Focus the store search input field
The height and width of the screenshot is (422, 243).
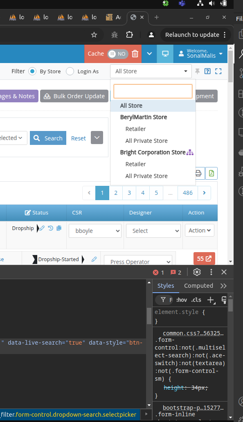153,91
